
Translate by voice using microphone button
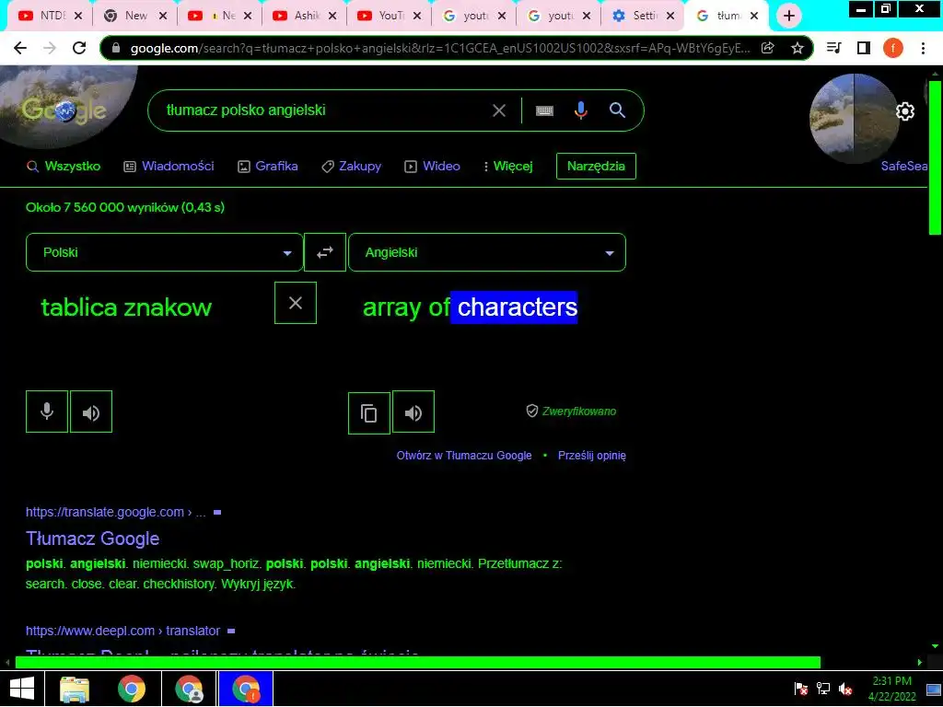pos(47,411)
